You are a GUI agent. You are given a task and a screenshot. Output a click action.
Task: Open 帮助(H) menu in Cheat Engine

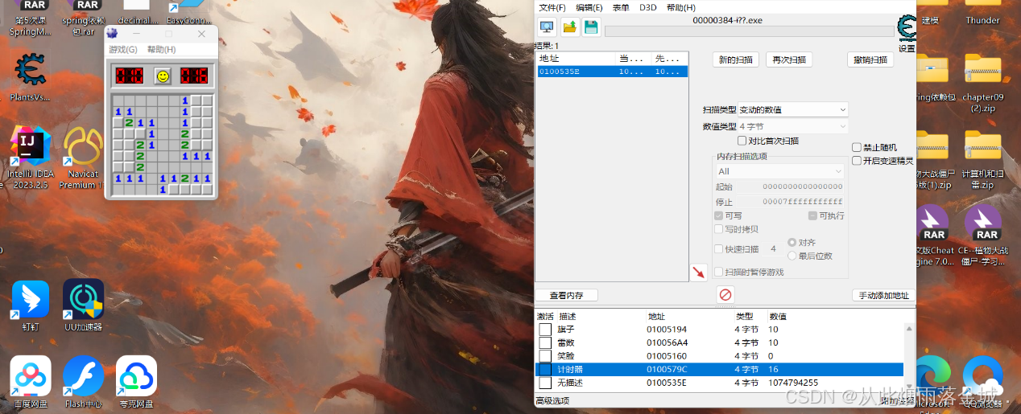point(680,7)
